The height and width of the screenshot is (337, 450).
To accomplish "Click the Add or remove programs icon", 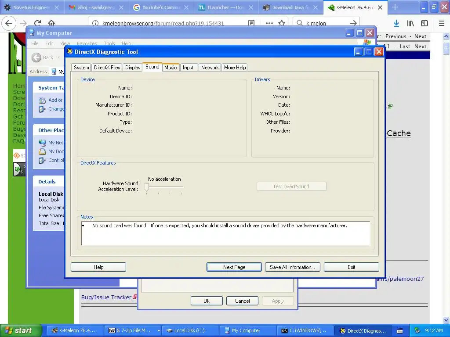I will point(42,100).
